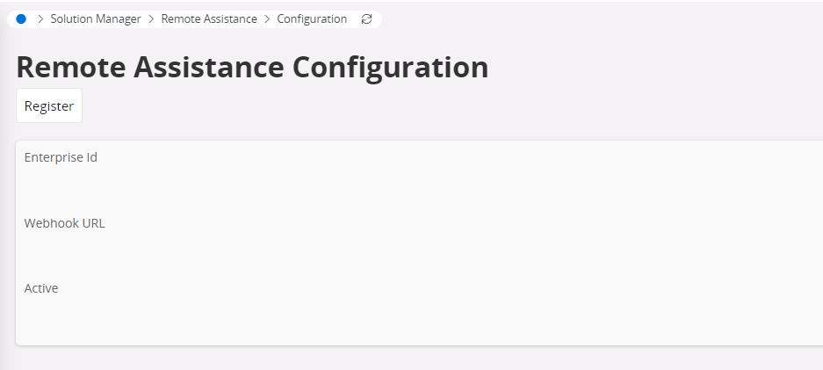Click the chevron right after the blue dot
The width and height of the screenshot is (823, 370).
tap(40, 18)
